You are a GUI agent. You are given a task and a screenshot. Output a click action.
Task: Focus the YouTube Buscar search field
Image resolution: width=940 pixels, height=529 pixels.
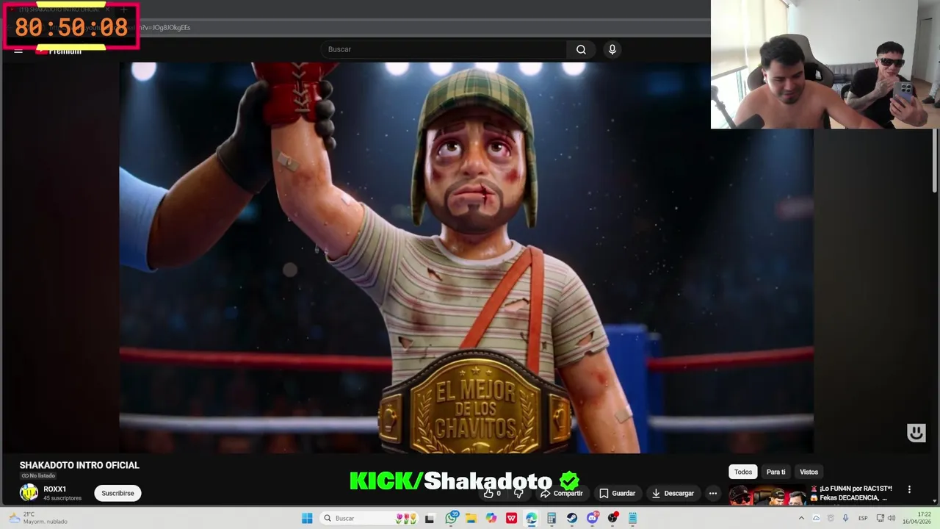point(444,49)
